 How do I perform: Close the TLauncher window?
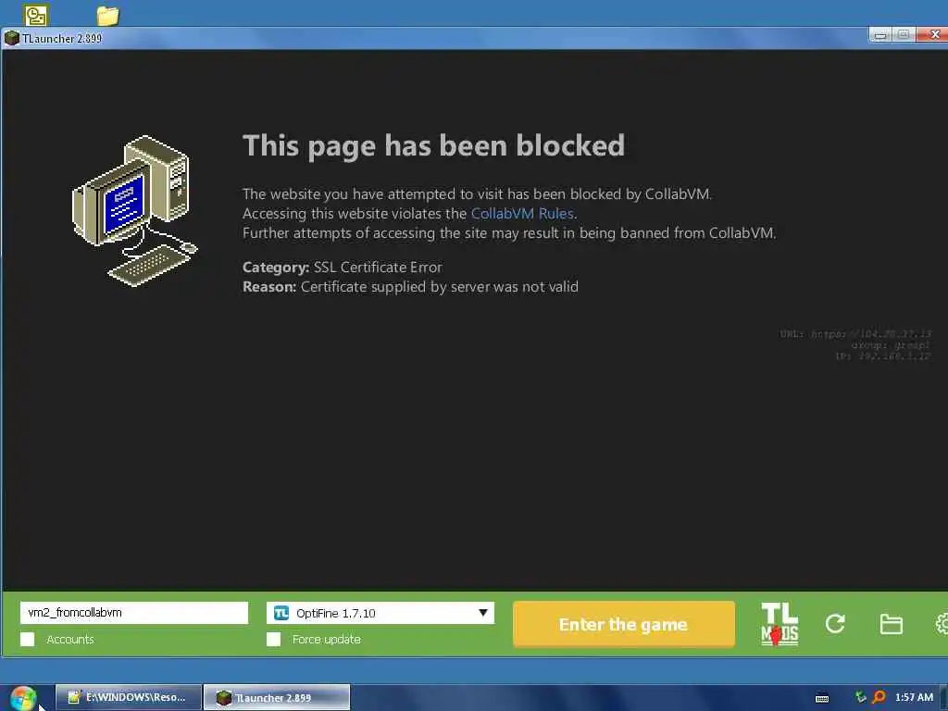click(x=933, y=35)
